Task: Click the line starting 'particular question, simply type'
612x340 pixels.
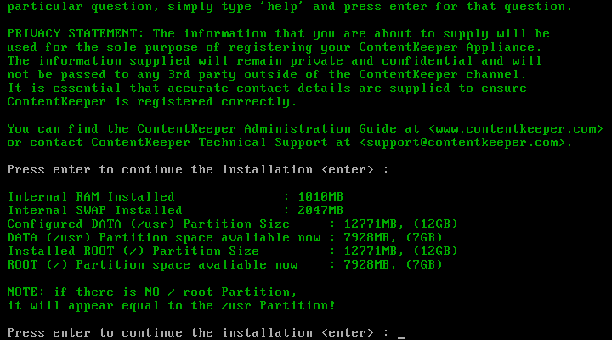Action: click(x=290, y=6)
